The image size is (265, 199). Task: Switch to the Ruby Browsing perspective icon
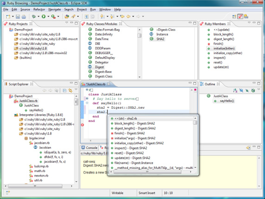[x=240, y=16]
